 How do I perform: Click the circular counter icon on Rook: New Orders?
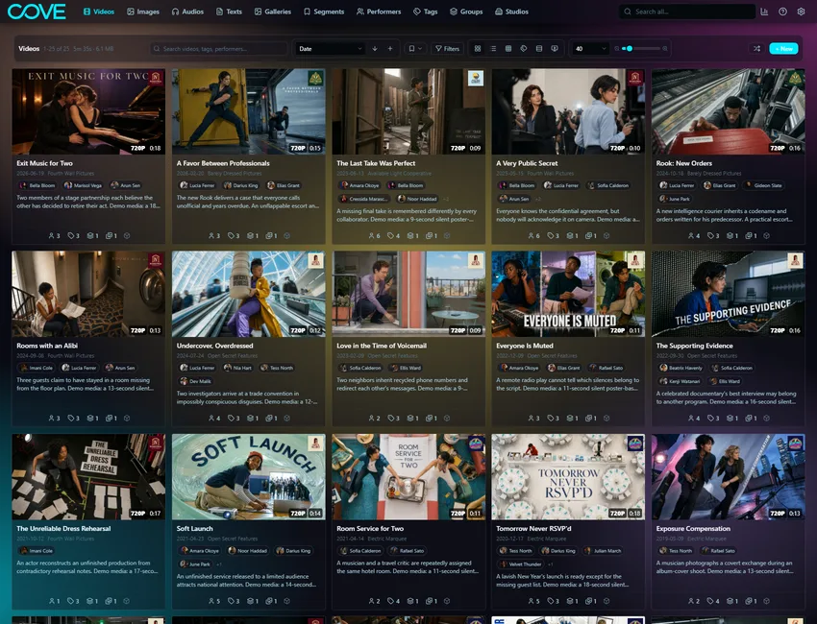(766, 236)
